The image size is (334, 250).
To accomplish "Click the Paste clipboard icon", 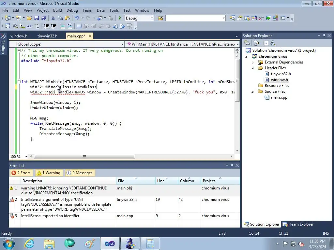I will click(68, 18).
